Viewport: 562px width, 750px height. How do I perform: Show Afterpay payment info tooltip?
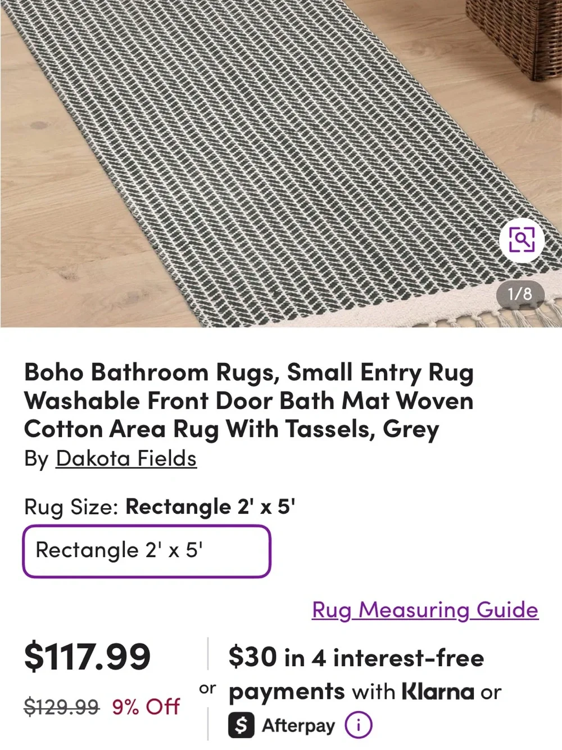358,725
